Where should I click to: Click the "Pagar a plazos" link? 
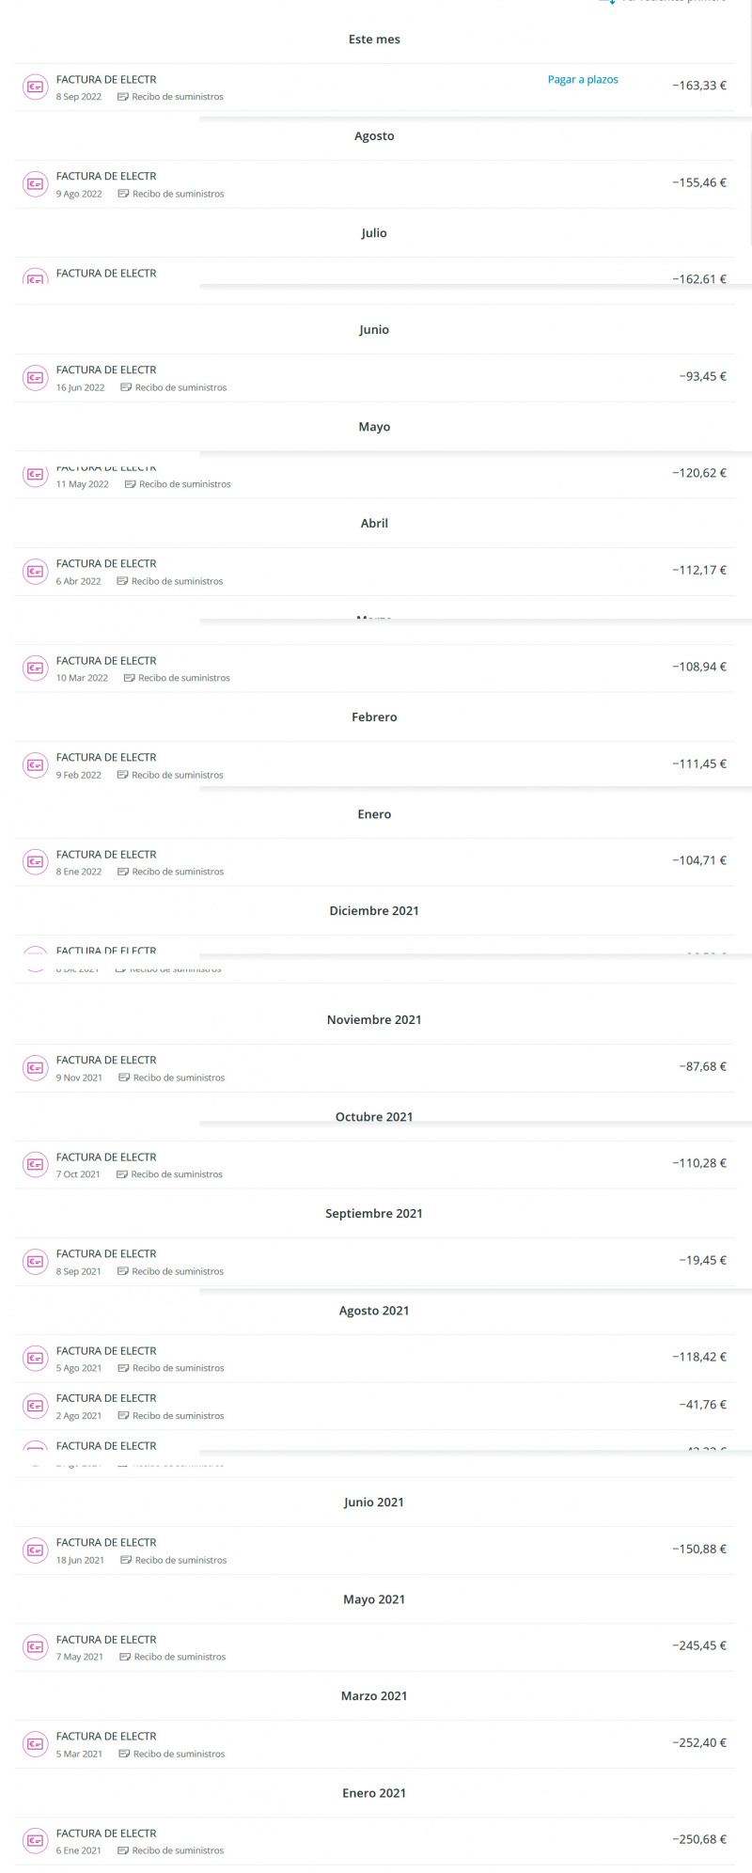[x=583, y=80]
